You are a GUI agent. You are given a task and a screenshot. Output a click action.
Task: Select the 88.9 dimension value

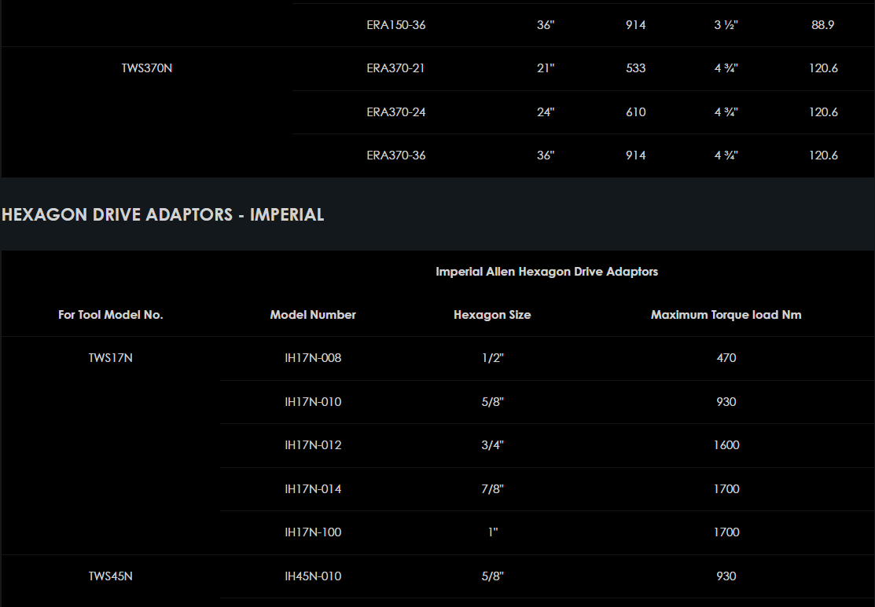[x=822, y=25]
